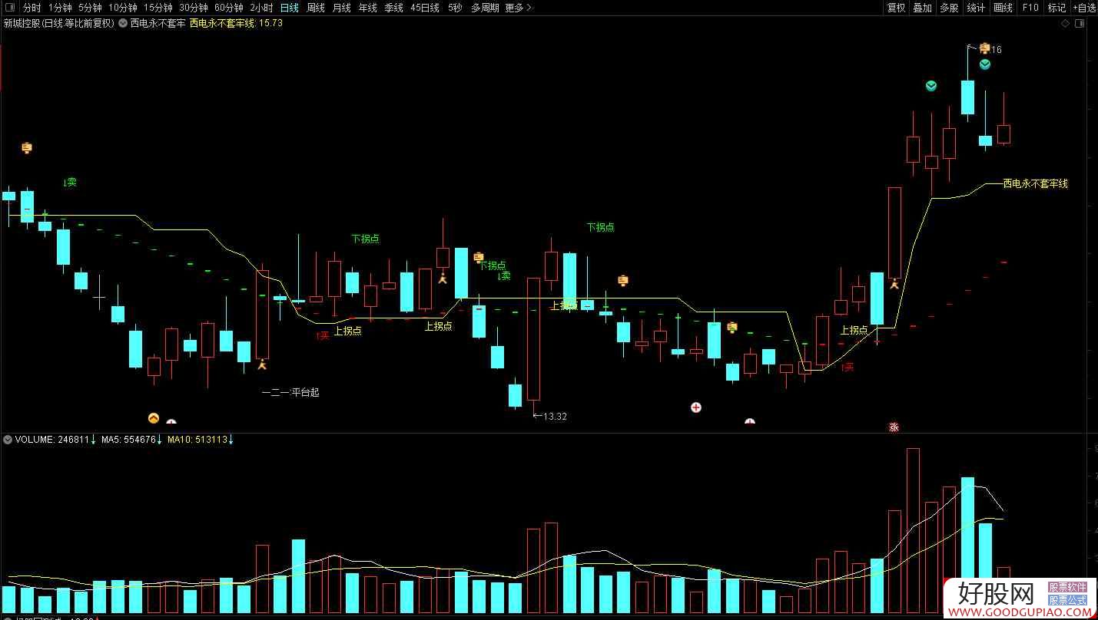Viewport: 1098px width, 620px height.
Task: Switch to 季线 quarterly chart
Action: click(394, 8)
